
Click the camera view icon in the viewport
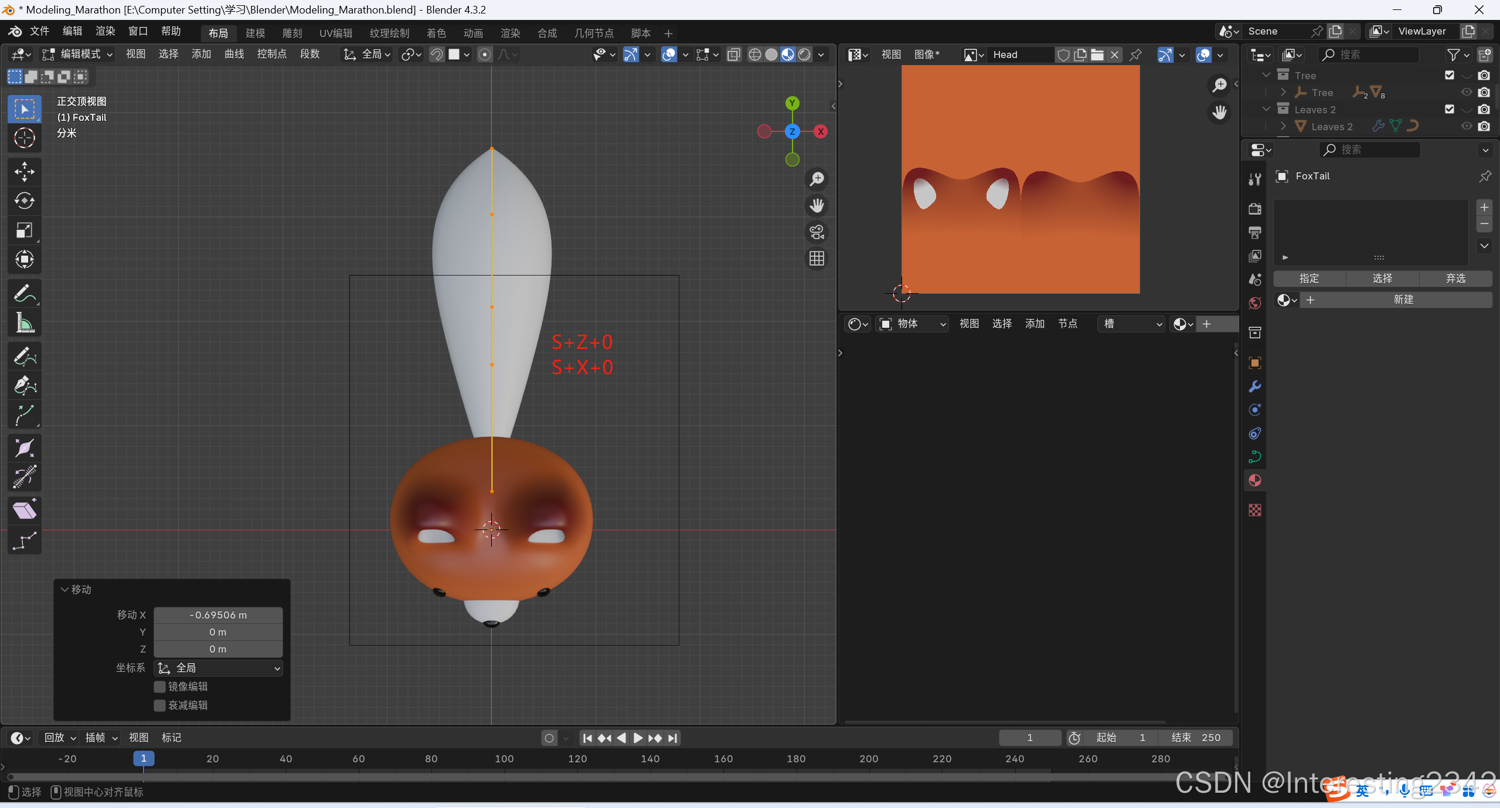(x=817, y=232)
